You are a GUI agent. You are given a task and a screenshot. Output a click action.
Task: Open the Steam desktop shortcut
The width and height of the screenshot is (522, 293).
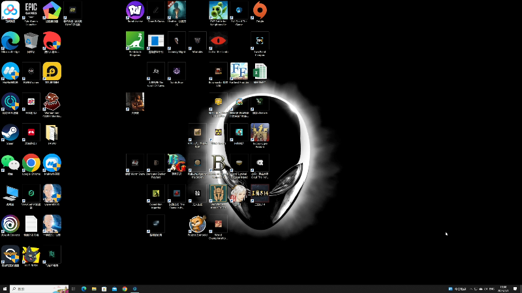10,132
